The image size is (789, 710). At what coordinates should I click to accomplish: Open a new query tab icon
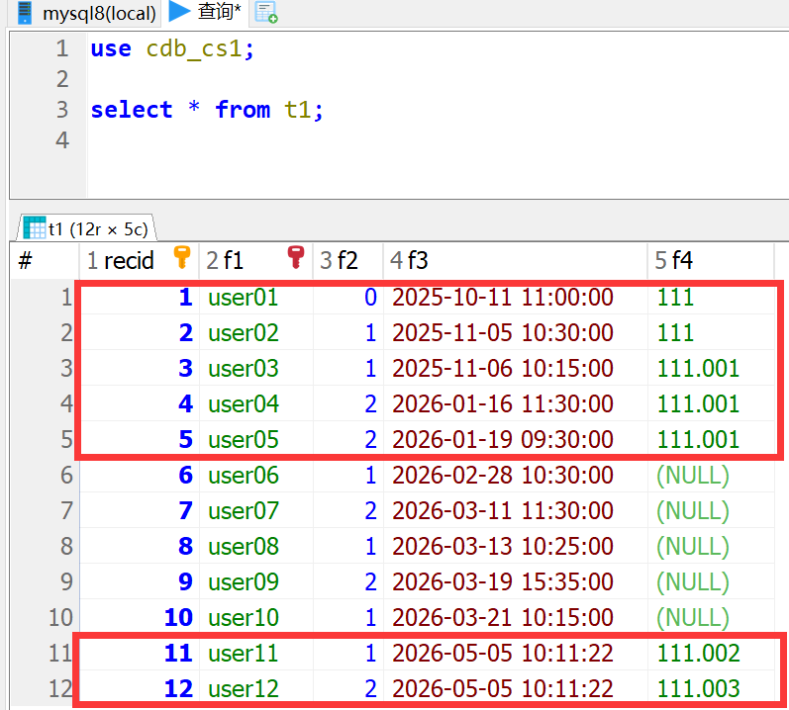[x=266, y=12]
